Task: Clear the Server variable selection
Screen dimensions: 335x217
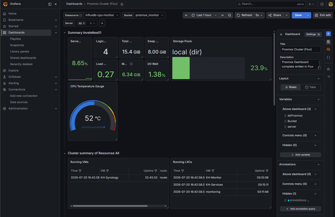Action: 91,23
